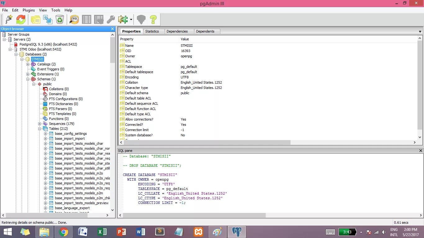Viewport: 424px width, 238px height.
Task: Select FTS Configurations (0) tree item
Action: 66,99
